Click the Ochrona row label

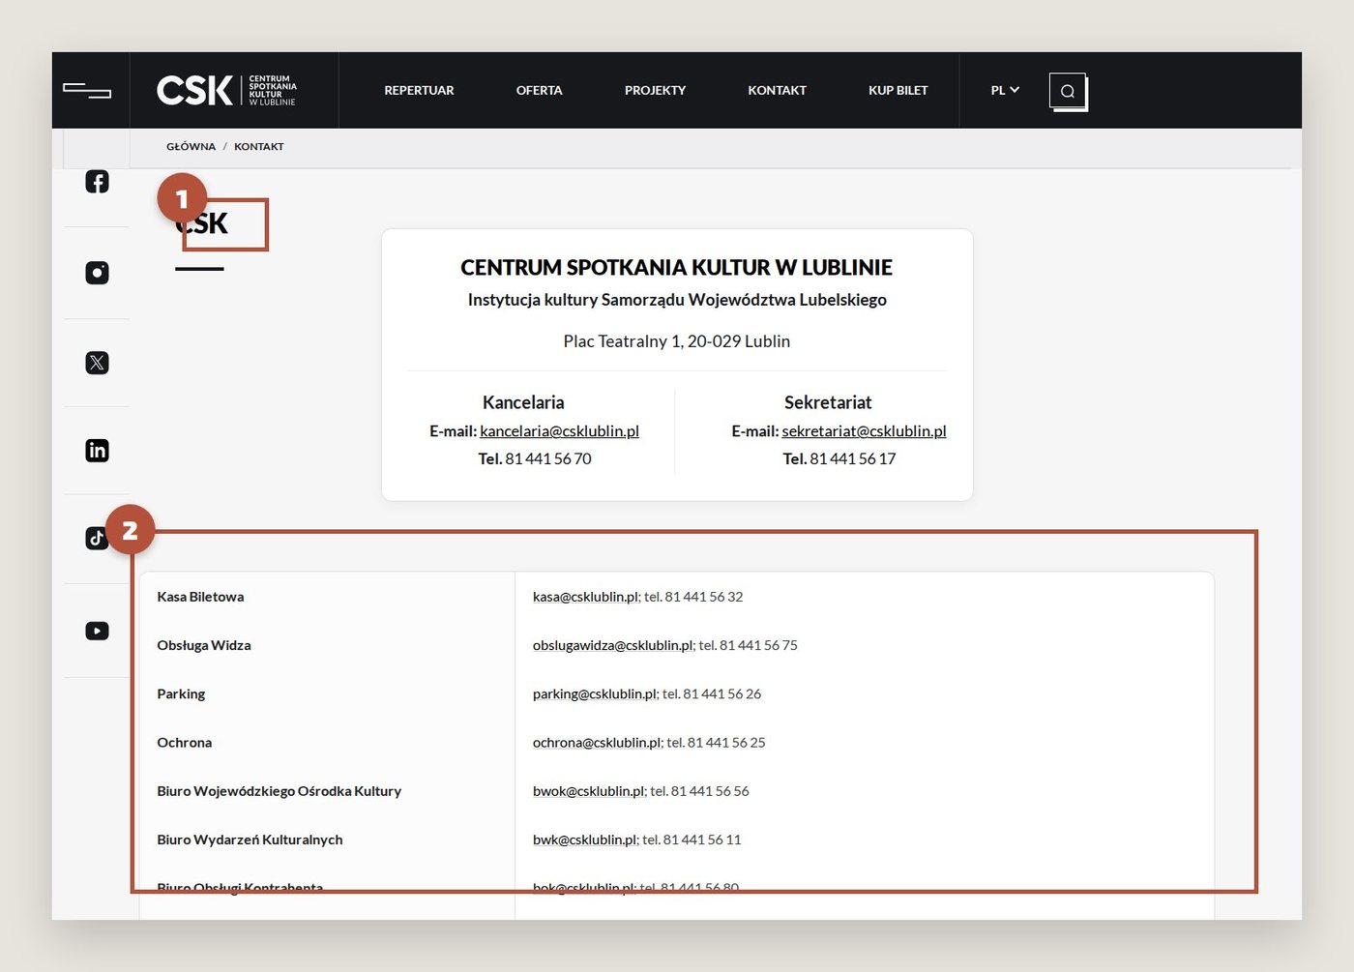pos(184,742)
